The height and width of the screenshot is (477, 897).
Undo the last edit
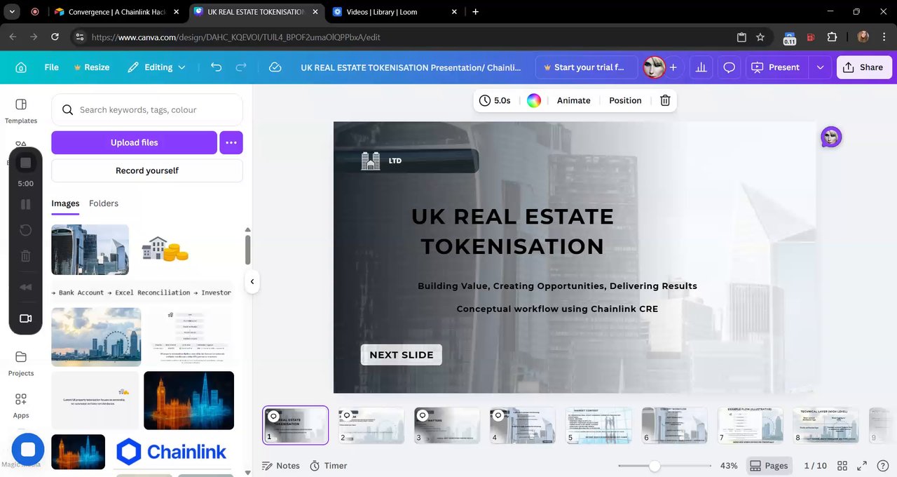coord(216,67)
